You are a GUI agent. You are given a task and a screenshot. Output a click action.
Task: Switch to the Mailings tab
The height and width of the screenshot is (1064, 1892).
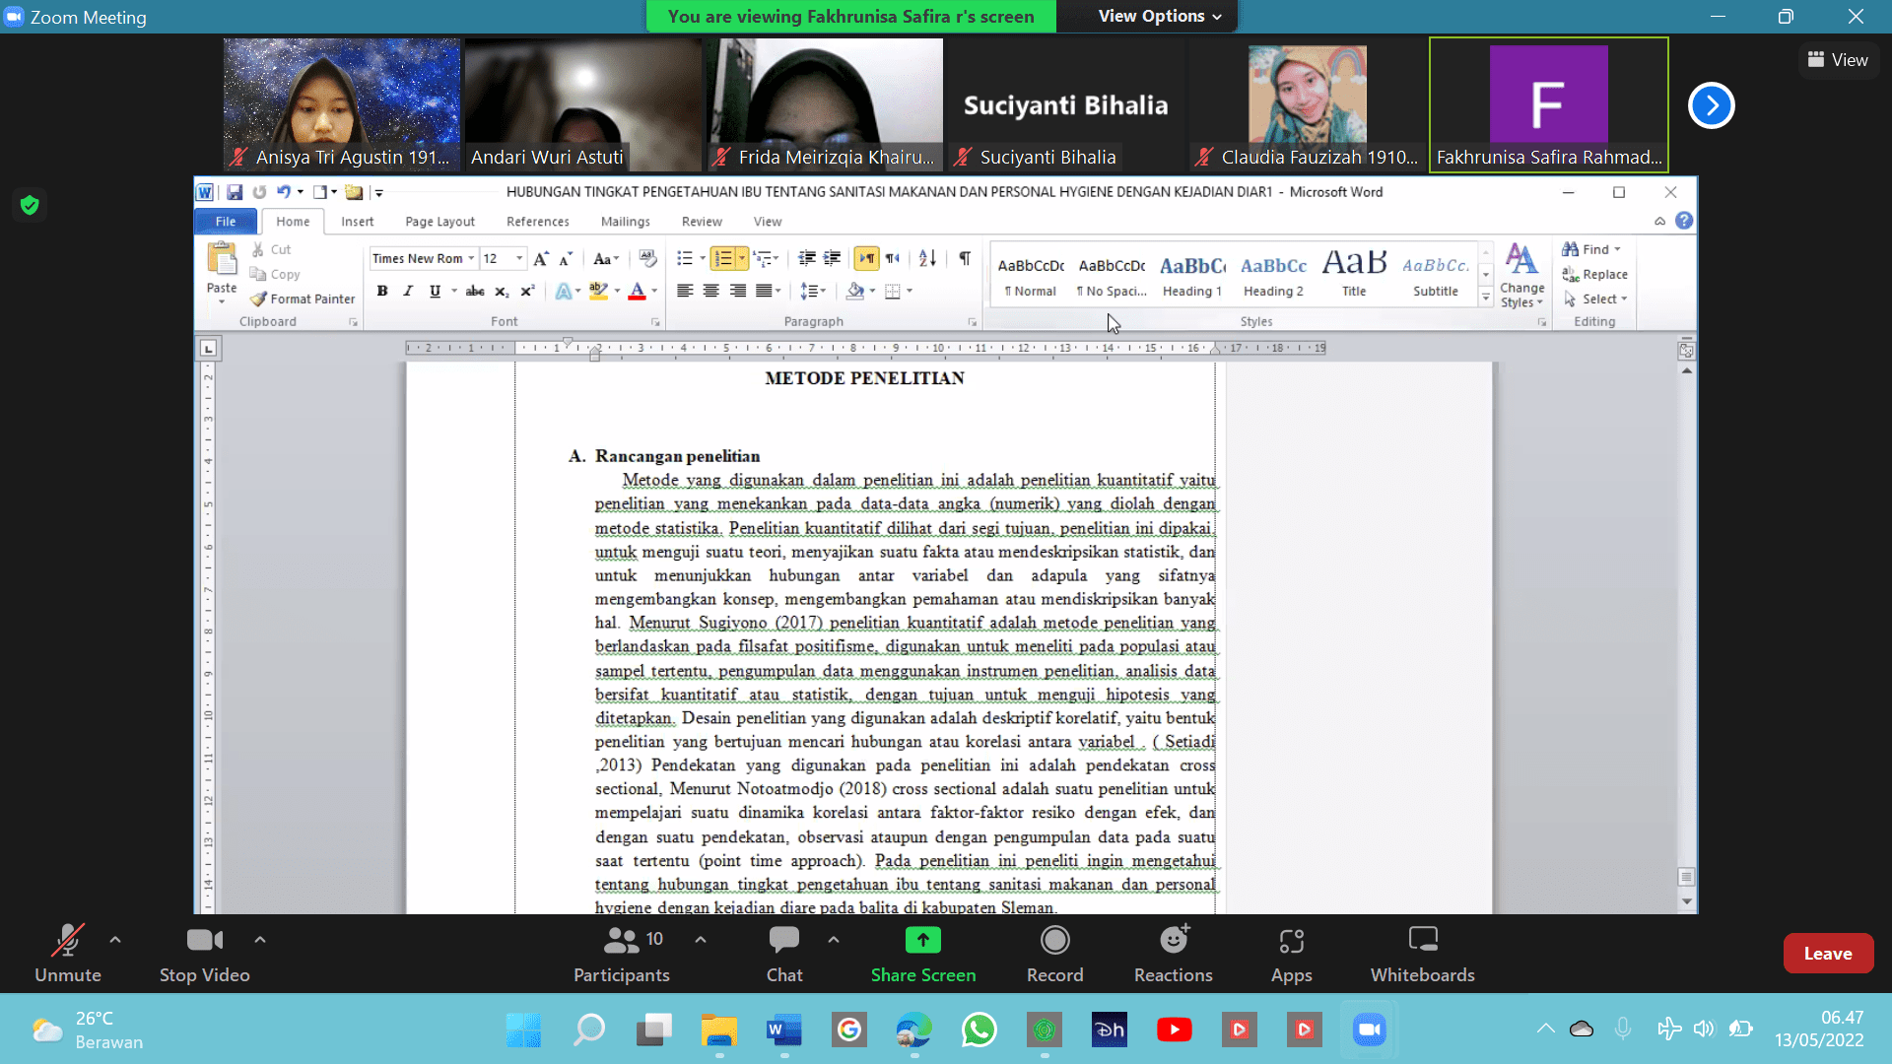tap(625, 221)
